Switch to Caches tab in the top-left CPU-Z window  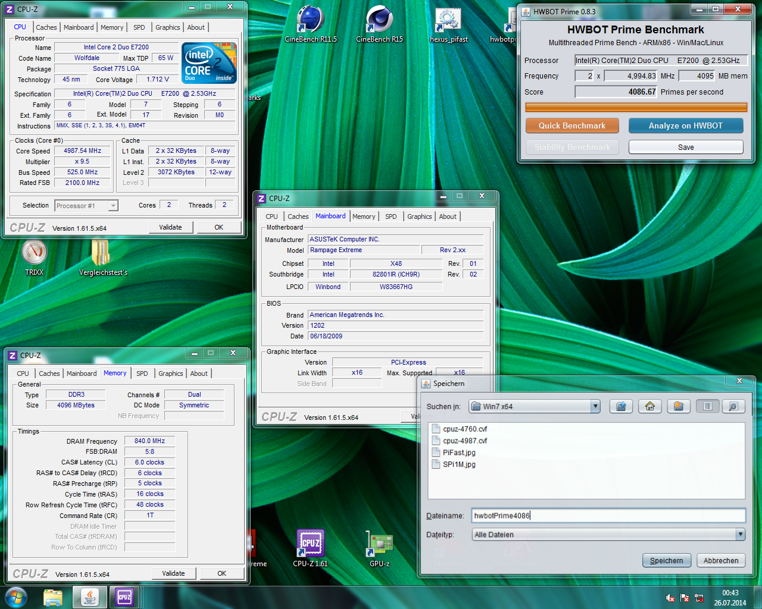[46, 27]
